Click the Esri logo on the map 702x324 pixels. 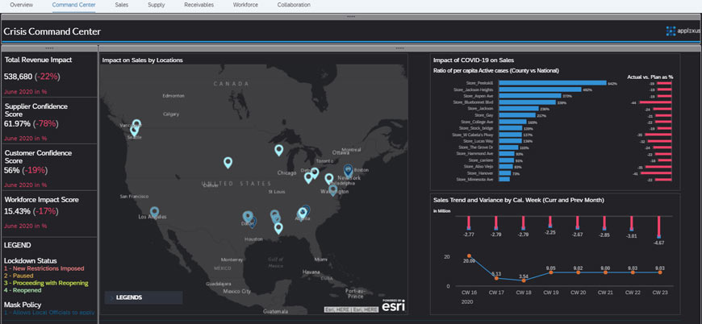[394, 306]
